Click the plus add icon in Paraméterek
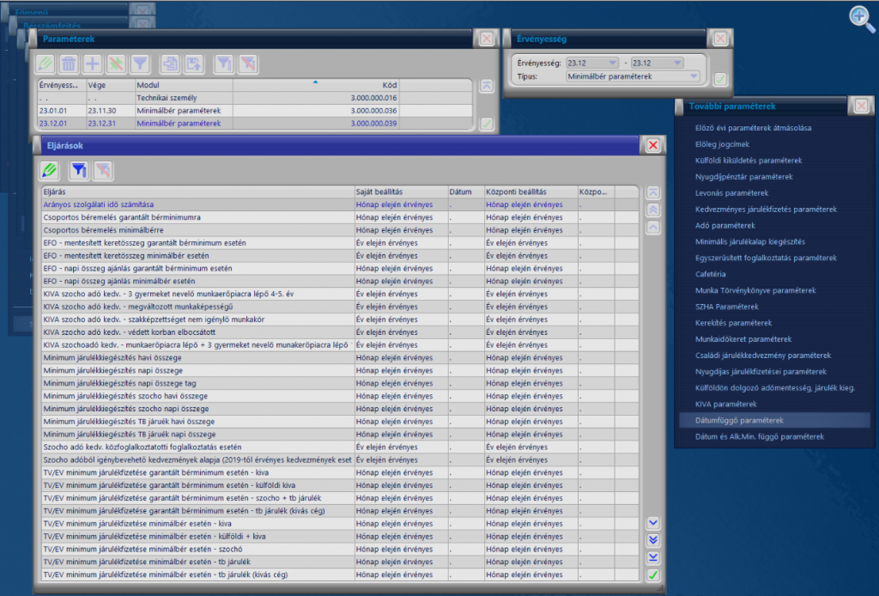The width and height of the screenshot is (879, 596). point(93,64)
